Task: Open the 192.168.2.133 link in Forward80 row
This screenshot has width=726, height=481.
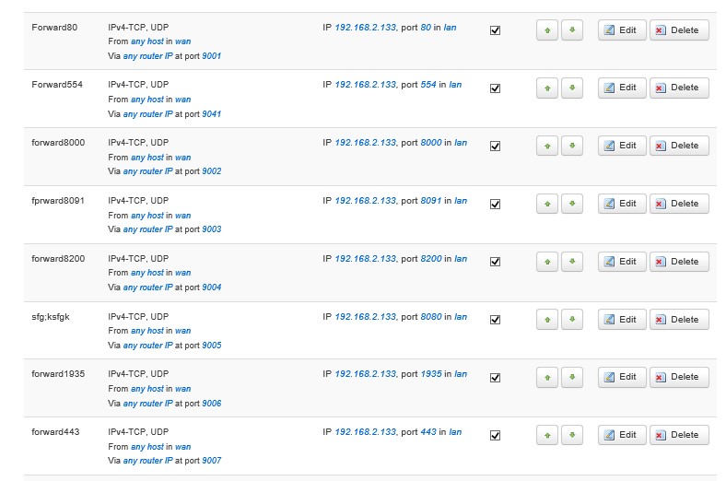Action: click(365, 28)
